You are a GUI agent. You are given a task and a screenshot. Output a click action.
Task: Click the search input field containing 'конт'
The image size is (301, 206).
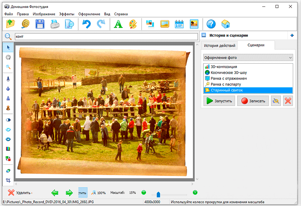pyautogui.click(x=106, y=37)
